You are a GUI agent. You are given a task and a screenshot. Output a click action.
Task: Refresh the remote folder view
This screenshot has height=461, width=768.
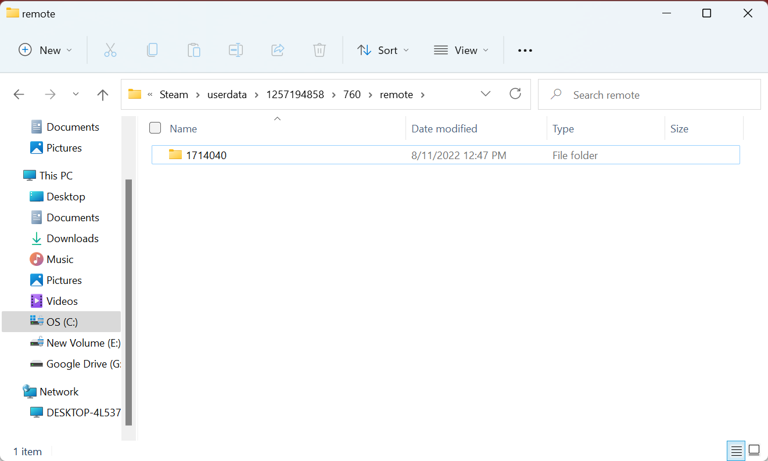[515, 94]
